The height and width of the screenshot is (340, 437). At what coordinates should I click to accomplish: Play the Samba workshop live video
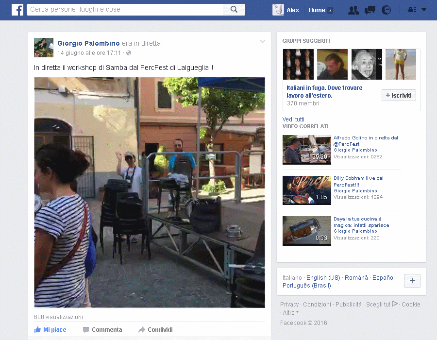(150, 192)
